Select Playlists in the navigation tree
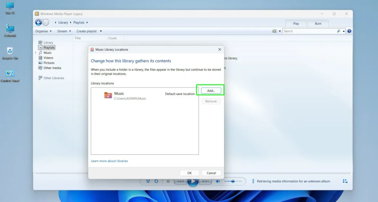 pyautogui.click(x=49, y=48)
